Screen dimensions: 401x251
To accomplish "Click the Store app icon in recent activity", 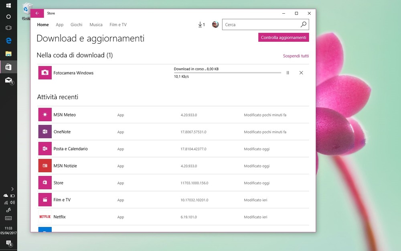I will [x=45, y=183].
